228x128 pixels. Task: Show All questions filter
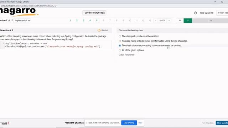coord(180,21)
